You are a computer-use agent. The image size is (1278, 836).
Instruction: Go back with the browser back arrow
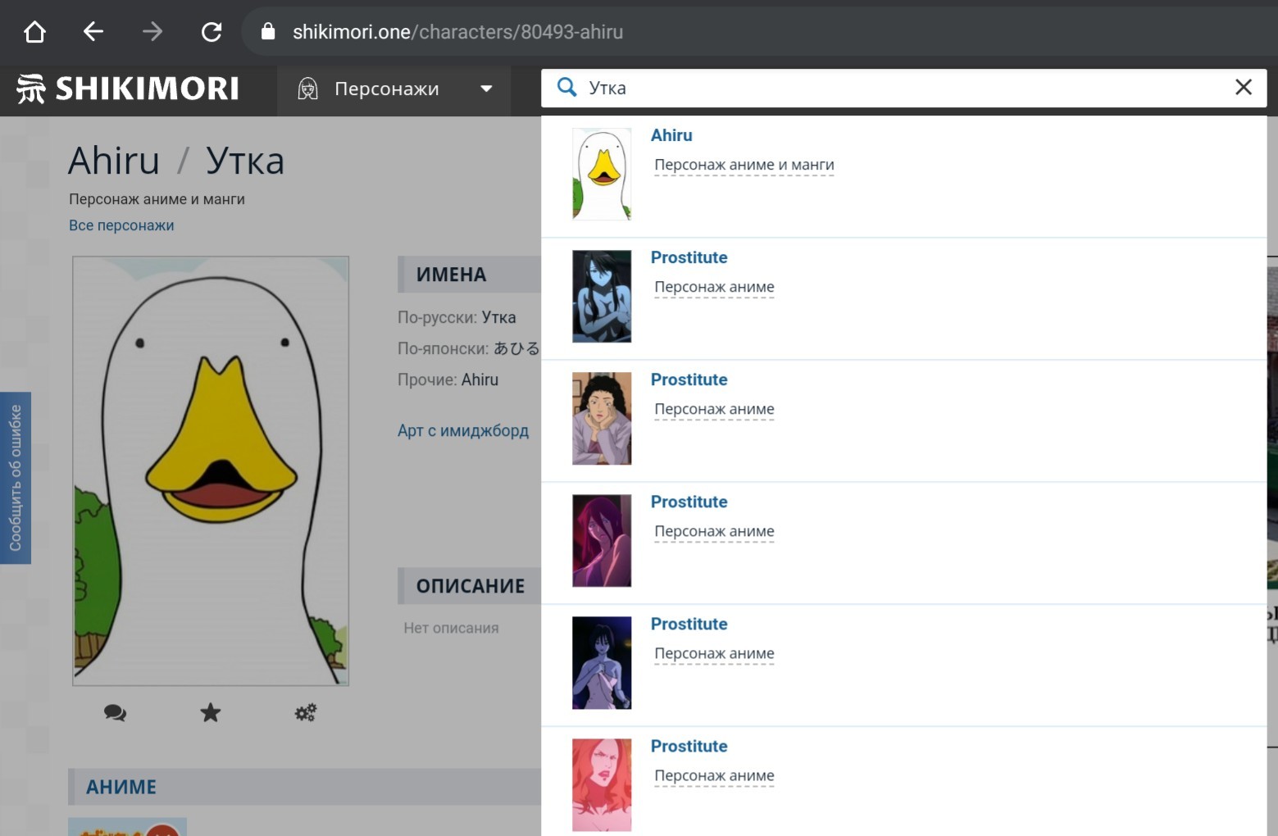coord(93,32)
